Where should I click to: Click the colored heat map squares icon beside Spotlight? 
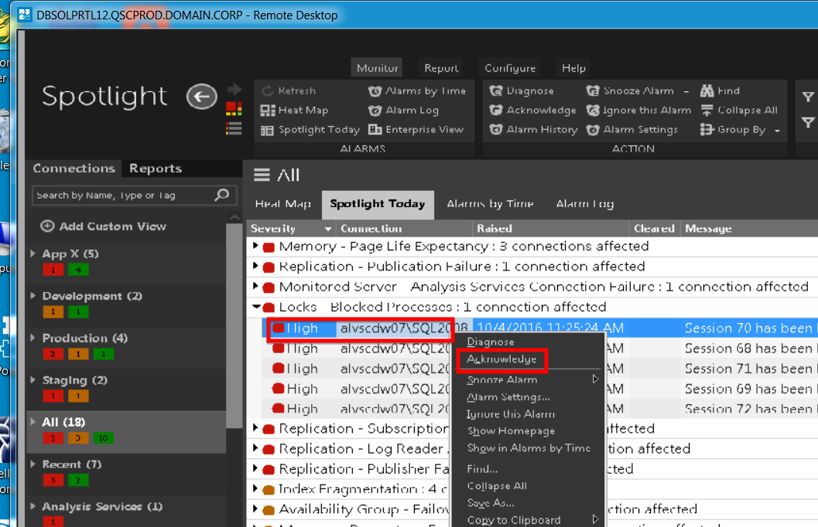click(x=234, y=109)
